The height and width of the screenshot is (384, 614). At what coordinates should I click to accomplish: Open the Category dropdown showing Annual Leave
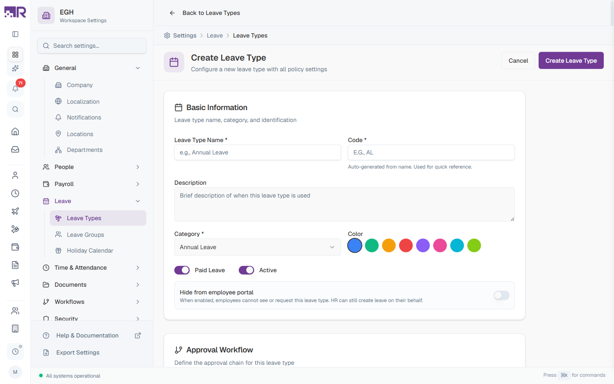tap(258, 247)
